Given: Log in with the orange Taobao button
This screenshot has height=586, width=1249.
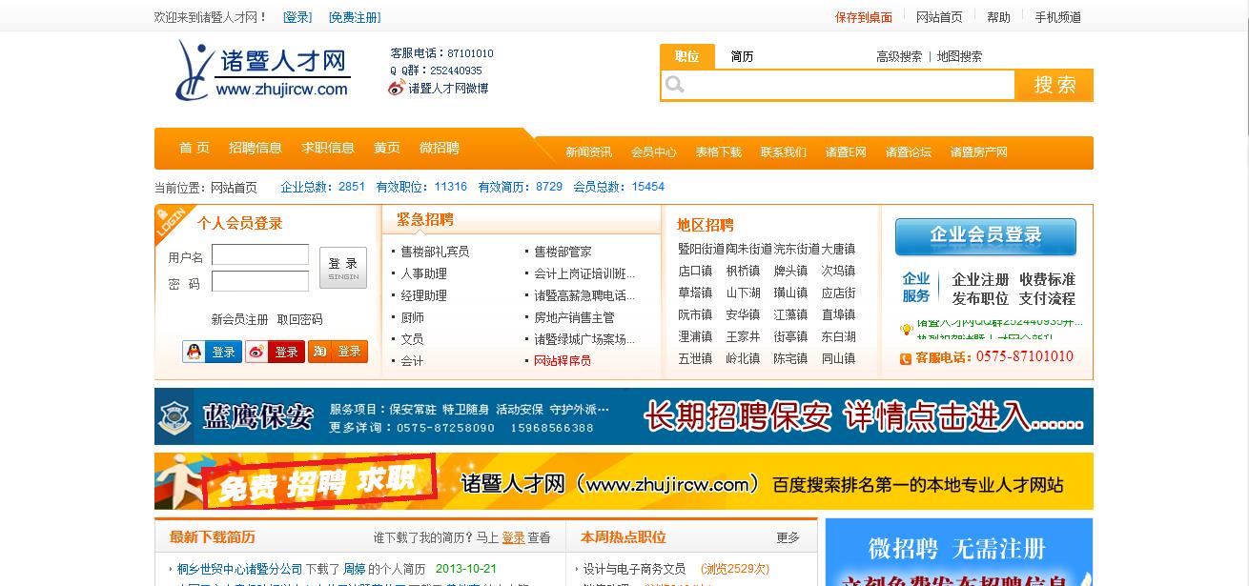Looking at the screenshot, I should tap(338, 352).
